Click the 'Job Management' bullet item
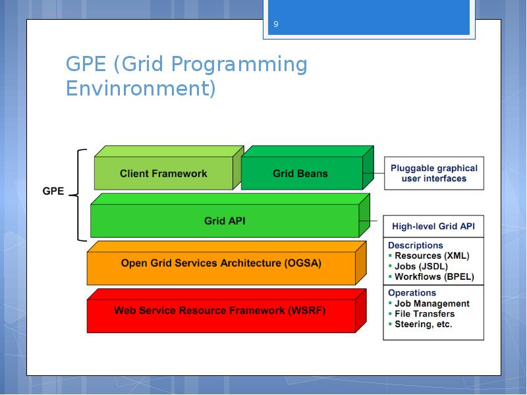The height and width of the screenshot is (395, 527). click(431, 303)
